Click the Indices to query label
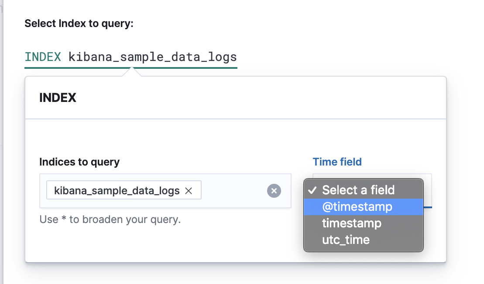This screenshot has width=484, height=284. click(79, 162)
